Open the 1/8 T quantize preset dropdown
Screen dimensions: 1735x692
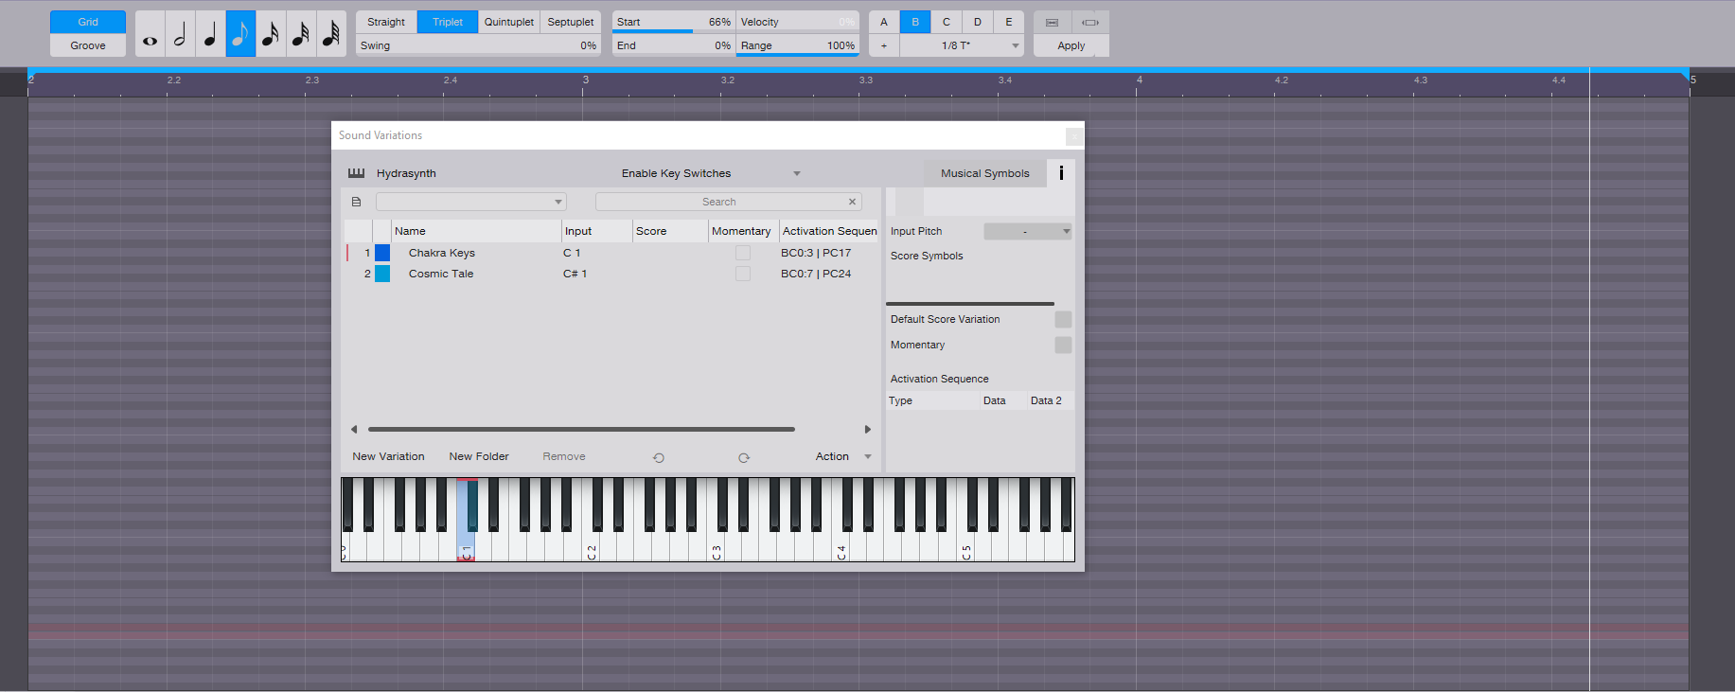click(963, 45)
